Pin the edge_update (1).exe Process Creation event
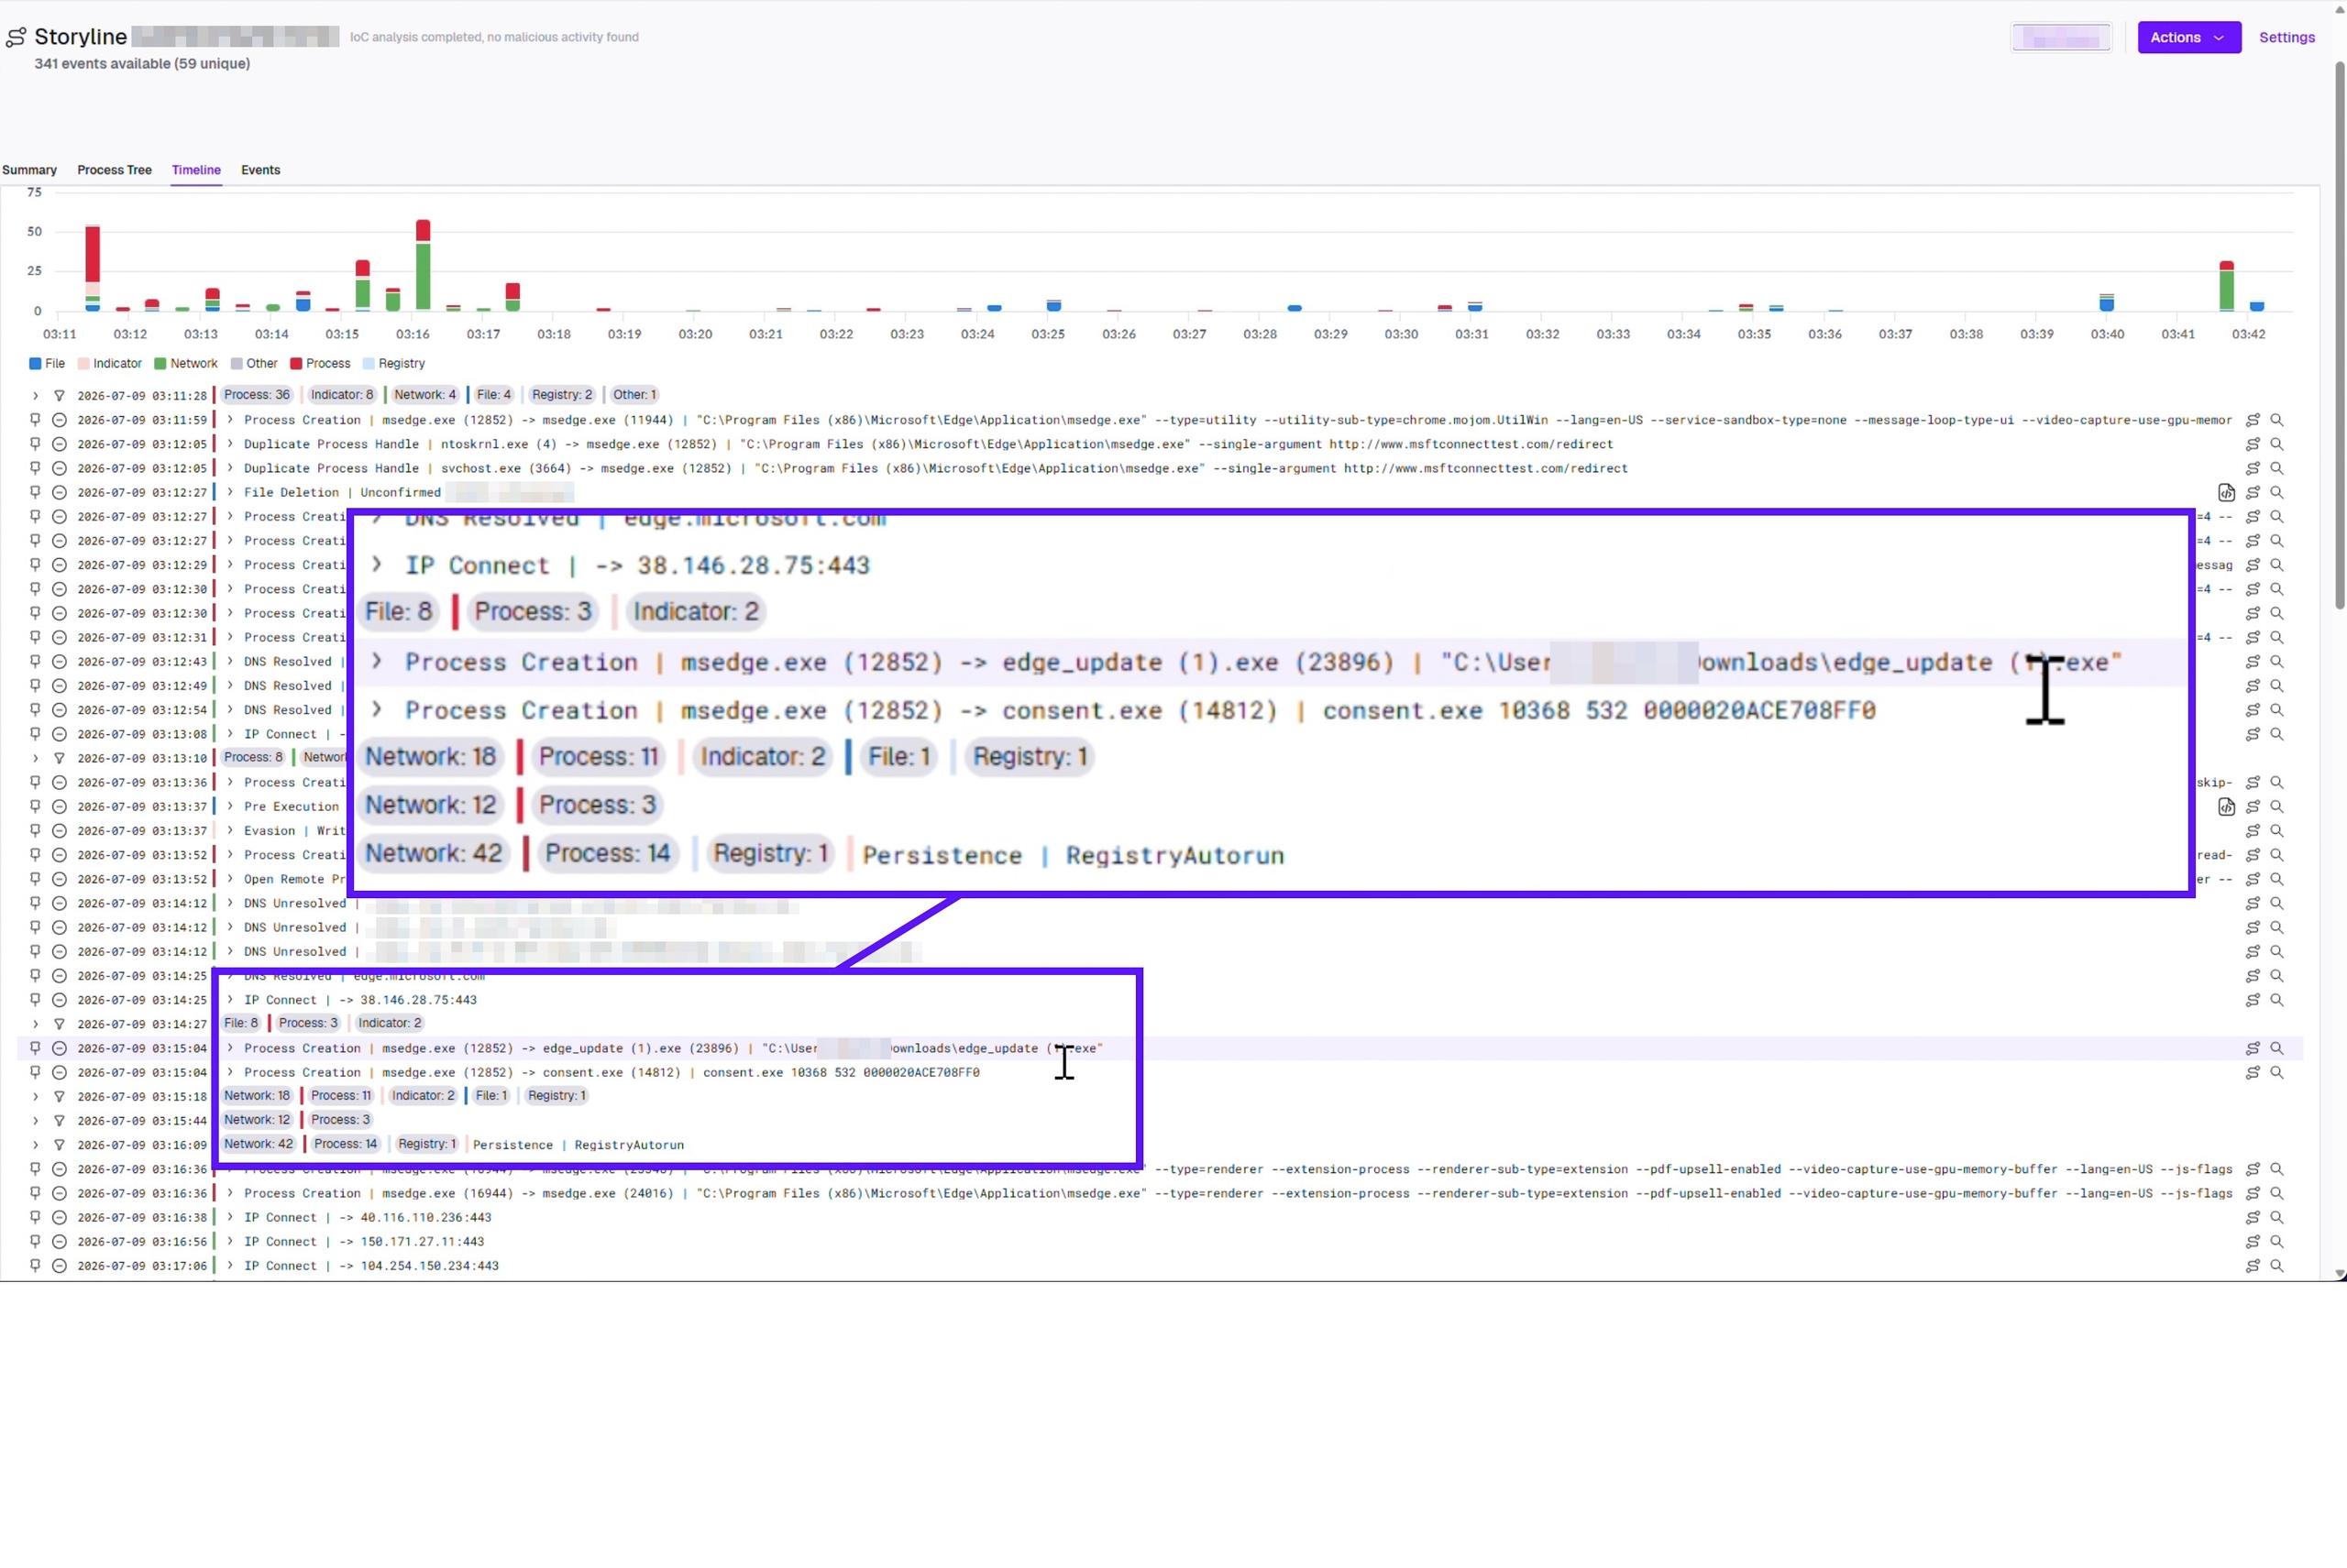Screen dimensions: 2347x1568 click(x=35, y=1048)
